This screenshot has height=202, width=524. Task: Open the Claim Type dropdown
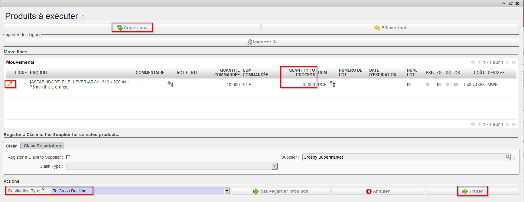(x=275, y=166)
